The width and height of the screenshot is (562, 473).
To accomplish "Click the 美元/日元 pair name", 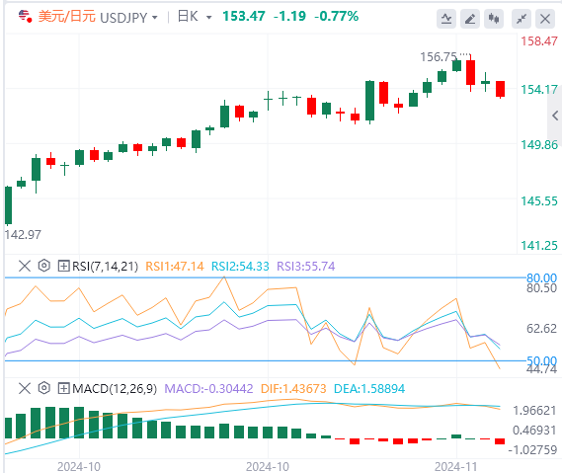I will 66,17.
